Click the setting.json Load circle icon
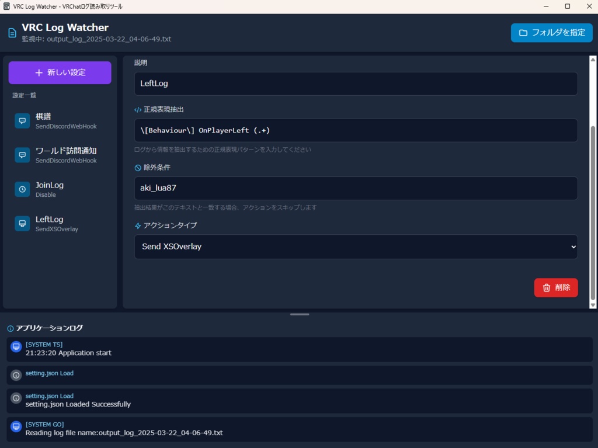The width and height of the screenshot is (598, 448). (15, 374)
